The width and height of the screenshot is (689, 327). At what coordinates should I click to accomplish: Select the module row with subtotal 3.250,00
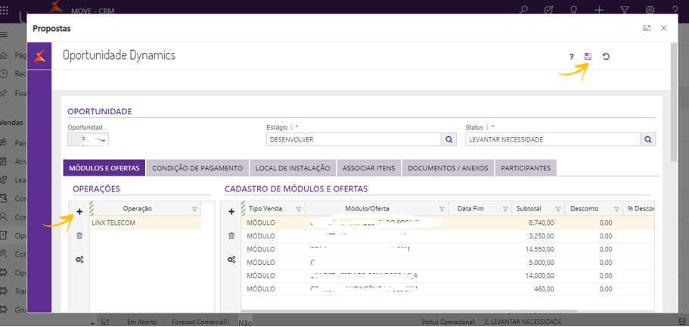pos(447,236)
